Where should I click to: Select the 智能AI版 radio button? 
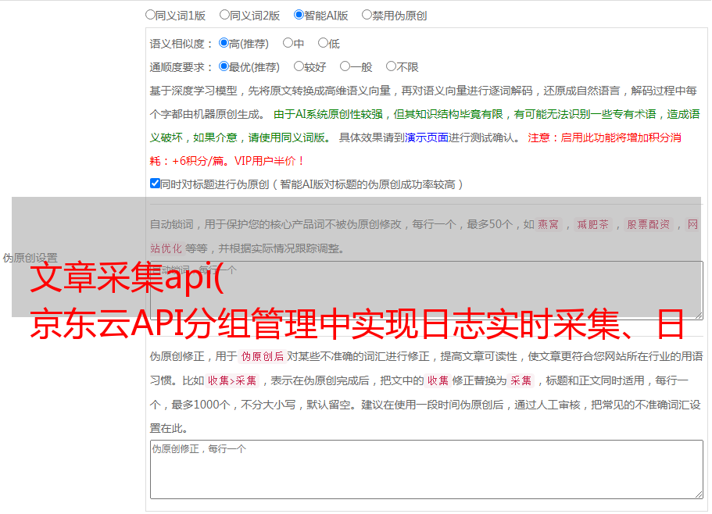pos(299,15)
